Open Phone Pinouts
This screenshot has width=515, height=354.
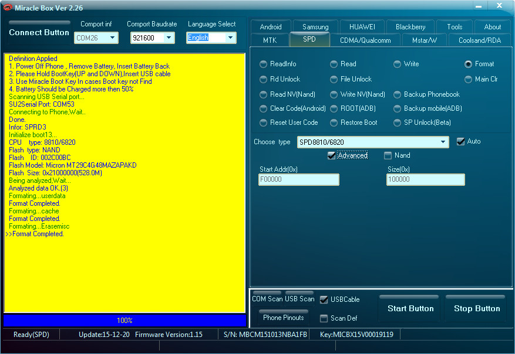tap(284, 317)
